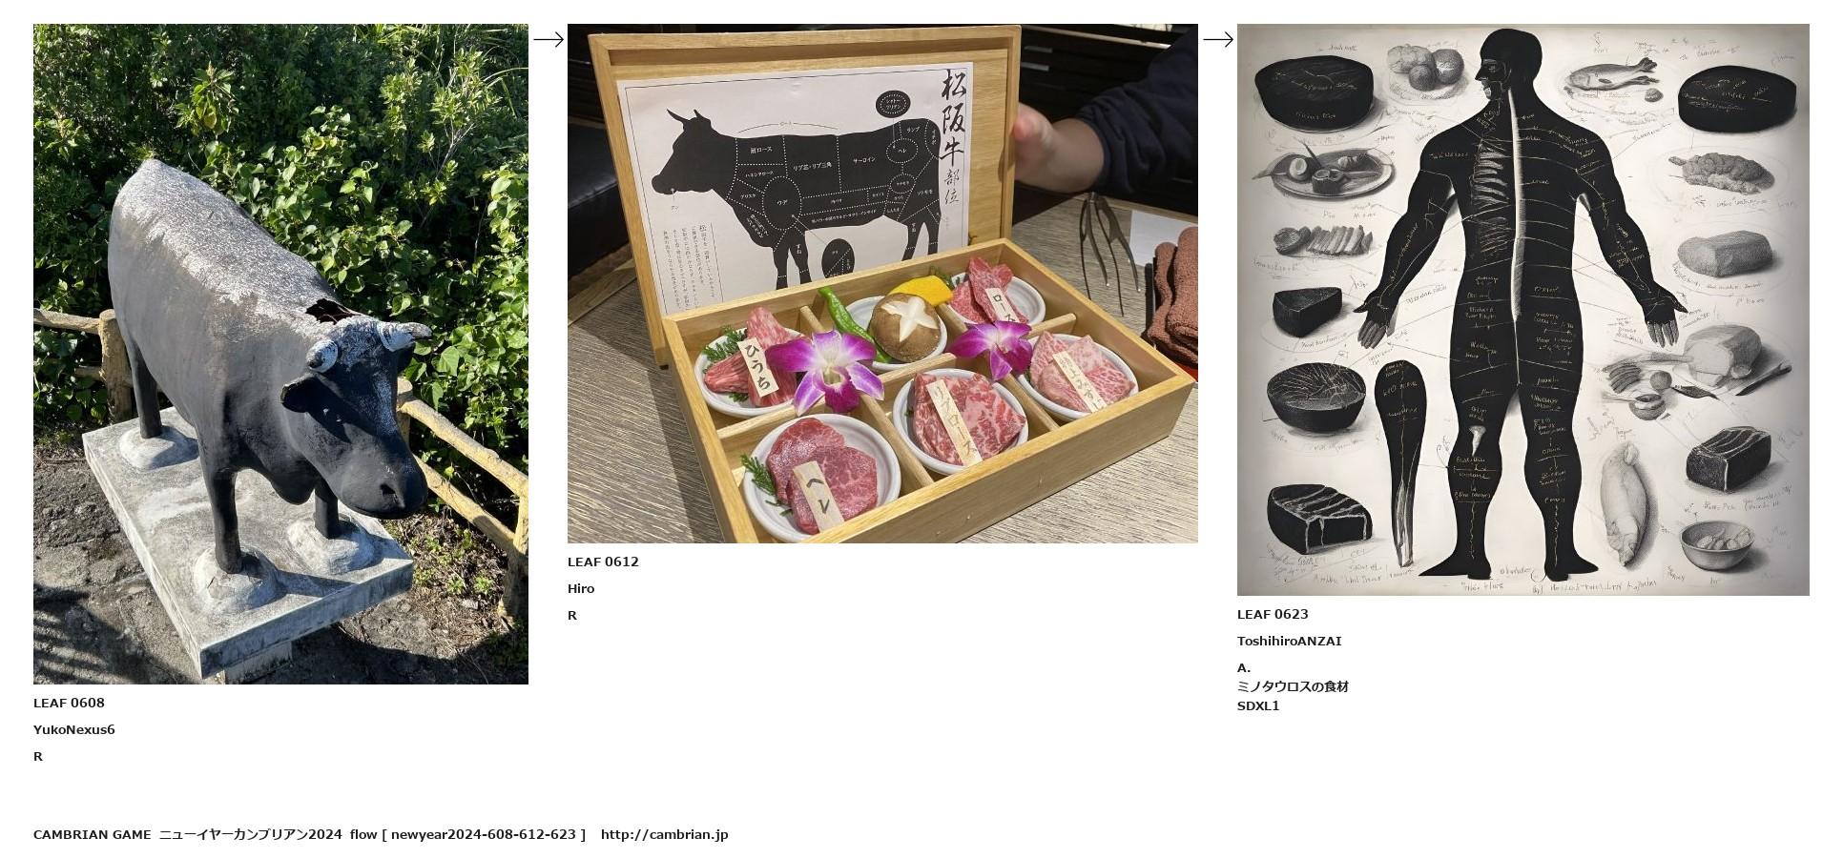The image size is (1843, 858).
Task: Click the ニューイヤーカンブリアン2024 session name
Action: click(250, 834)
